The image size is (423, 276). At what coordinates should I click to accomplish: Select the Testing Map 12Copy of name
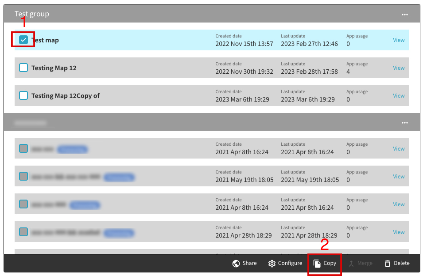coord(65,96)
